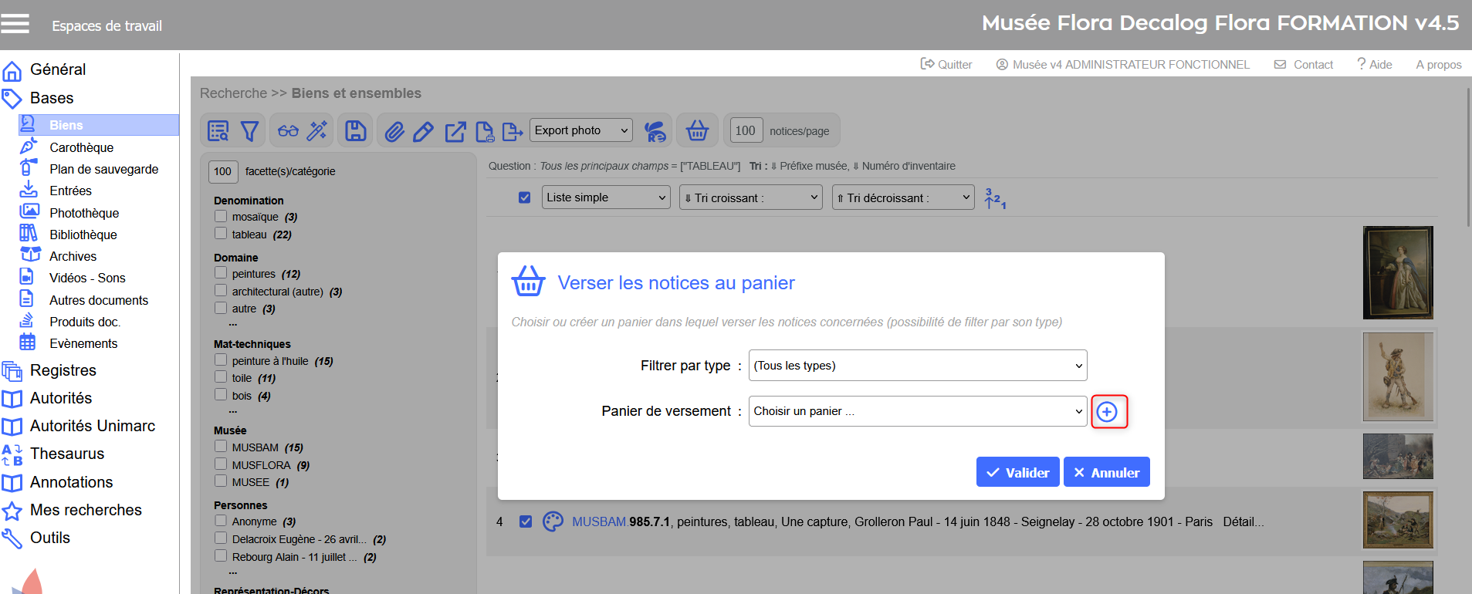The image size is (1472, 594).
Task: Click the plus icon to create a new panier
Action: click(1108, 412)
